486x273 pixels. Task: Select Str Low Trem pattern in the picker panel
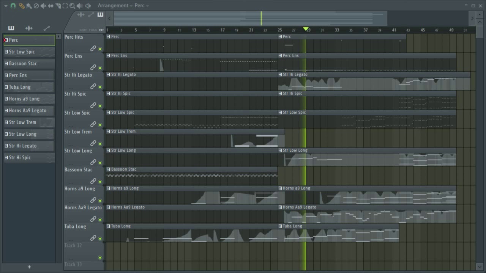pos(29,122)
